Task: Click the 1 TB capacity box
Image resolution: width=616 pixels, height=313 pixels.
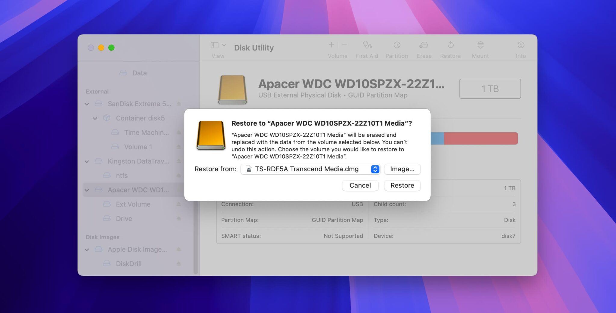Action: coord(490,89)
